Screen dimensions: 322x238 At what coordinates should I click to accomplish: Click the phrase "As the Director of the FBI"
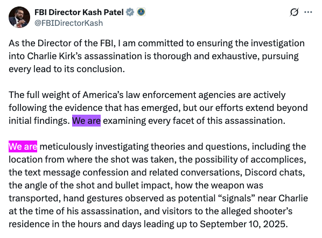tap(61, 43)
